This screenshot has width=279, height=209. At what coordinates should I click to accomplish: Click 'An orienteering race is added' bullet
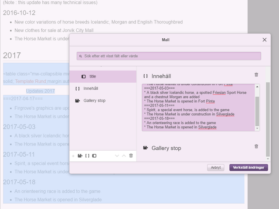pos(58,192)
